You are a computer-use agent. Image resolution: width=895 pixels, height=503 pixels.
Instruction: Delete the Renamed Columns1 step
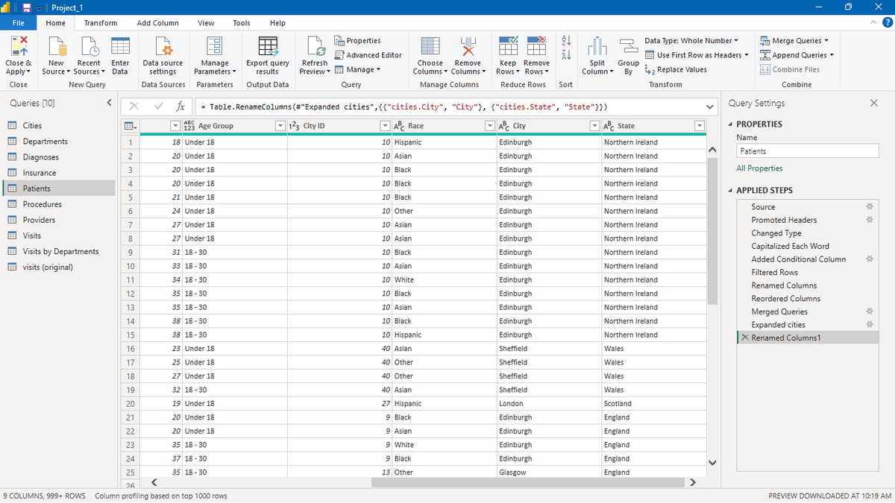(744, 338)
